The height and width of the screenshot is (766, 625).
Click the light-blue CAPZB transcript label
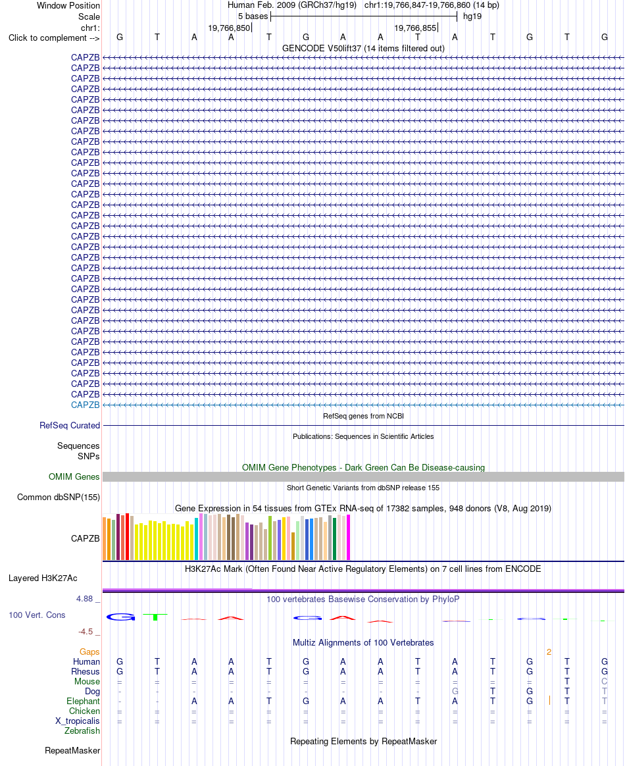pos(85,405)
